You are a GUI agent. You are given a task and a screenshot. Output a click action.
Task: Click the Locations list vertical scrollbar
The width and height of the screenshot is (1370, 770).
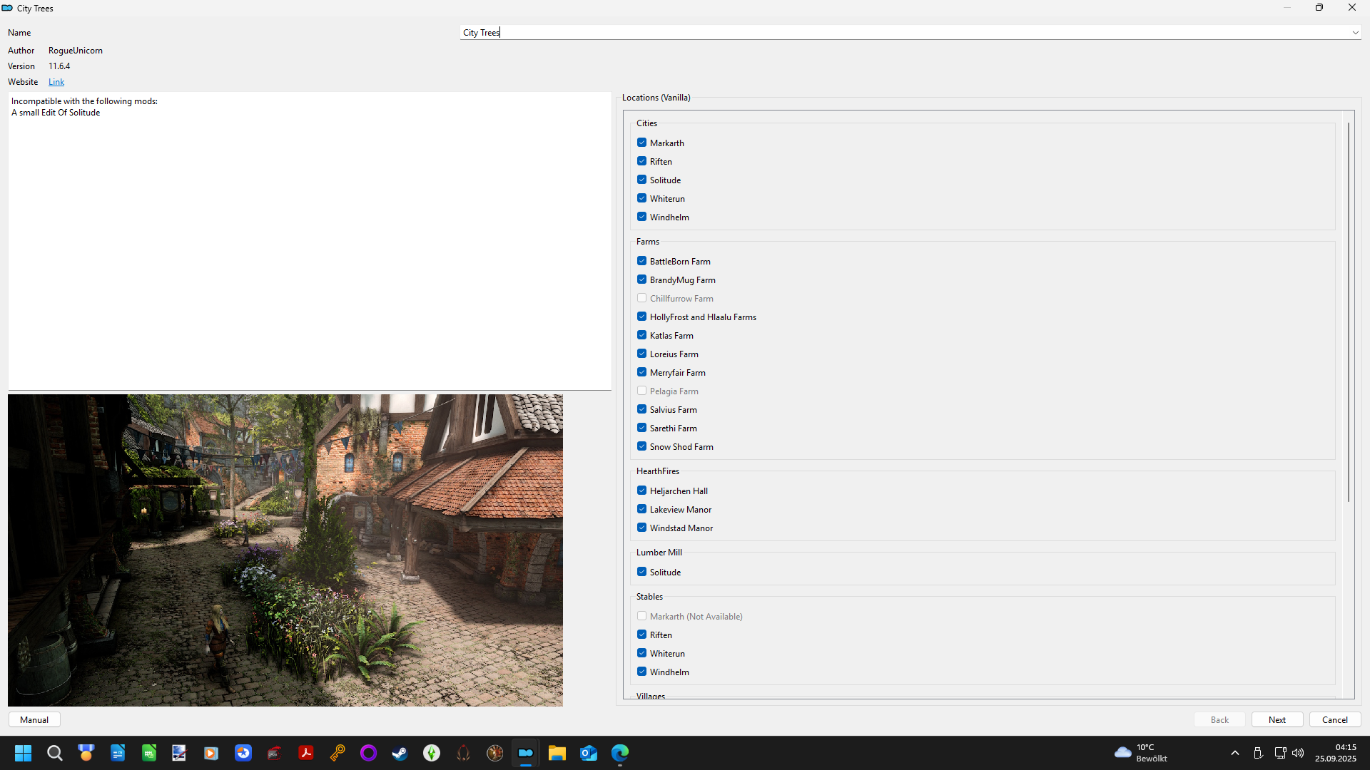pos(1349,312)
